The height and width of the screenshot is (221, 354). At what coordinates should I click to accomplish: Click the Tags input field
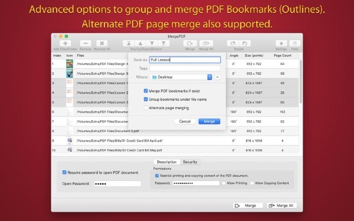pos(185,68)
